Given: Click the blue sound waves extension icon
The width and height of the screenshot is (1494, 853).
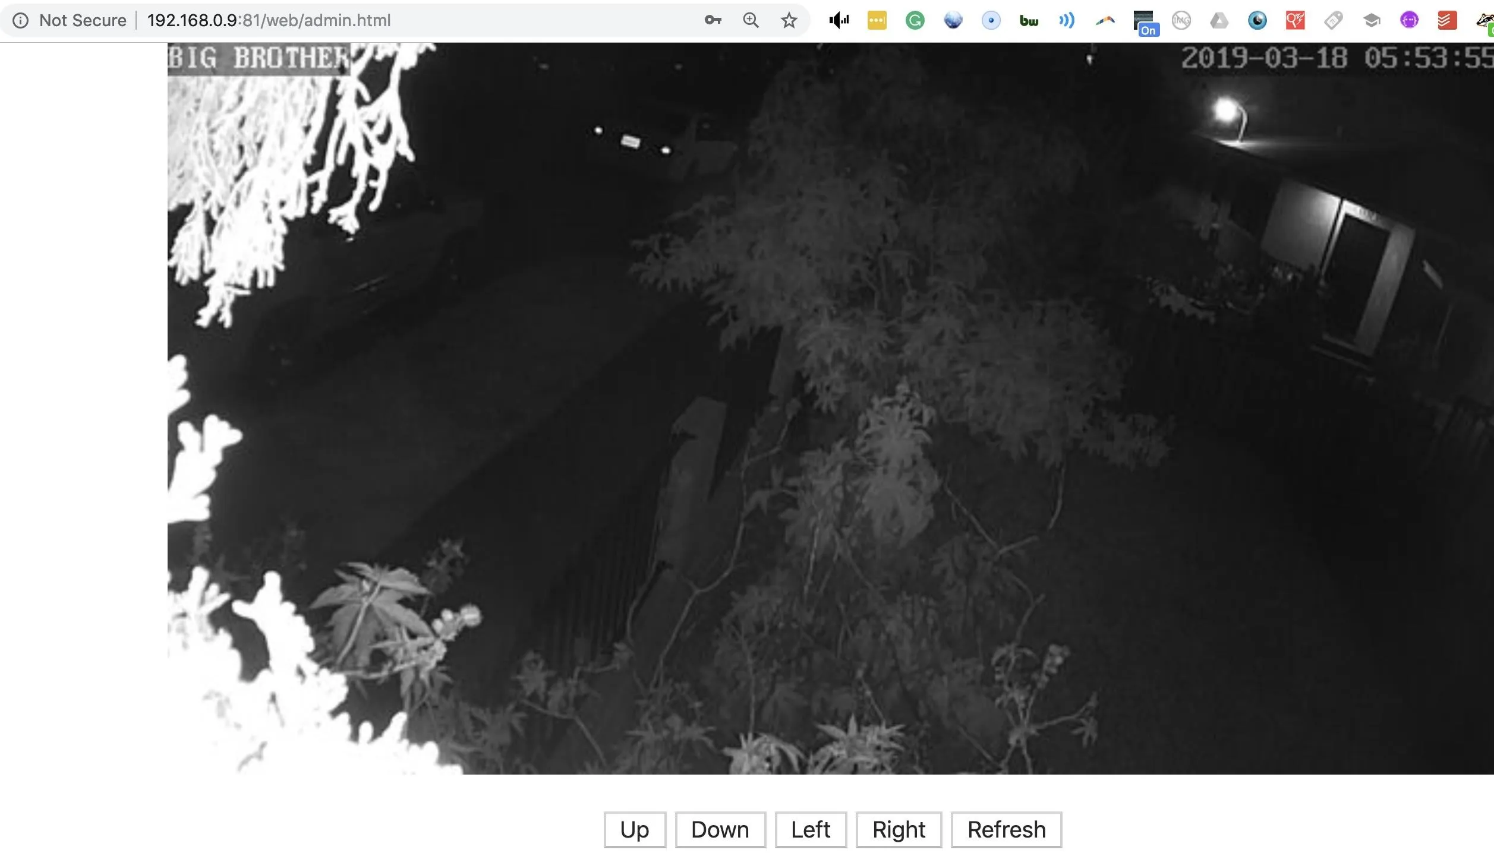Looking at the screenshot, I should [x=1067, y=21].
